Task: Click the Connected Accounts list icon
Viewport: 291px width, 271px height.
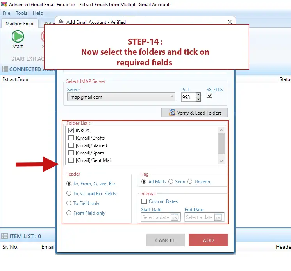Action: 5,69
